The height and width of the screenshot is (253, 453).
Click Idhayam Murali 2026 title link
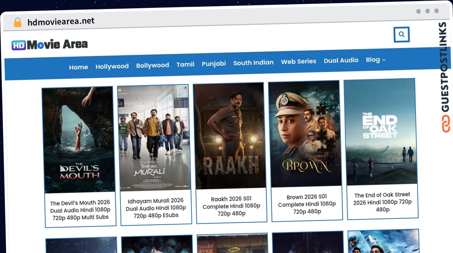(156, 208)
